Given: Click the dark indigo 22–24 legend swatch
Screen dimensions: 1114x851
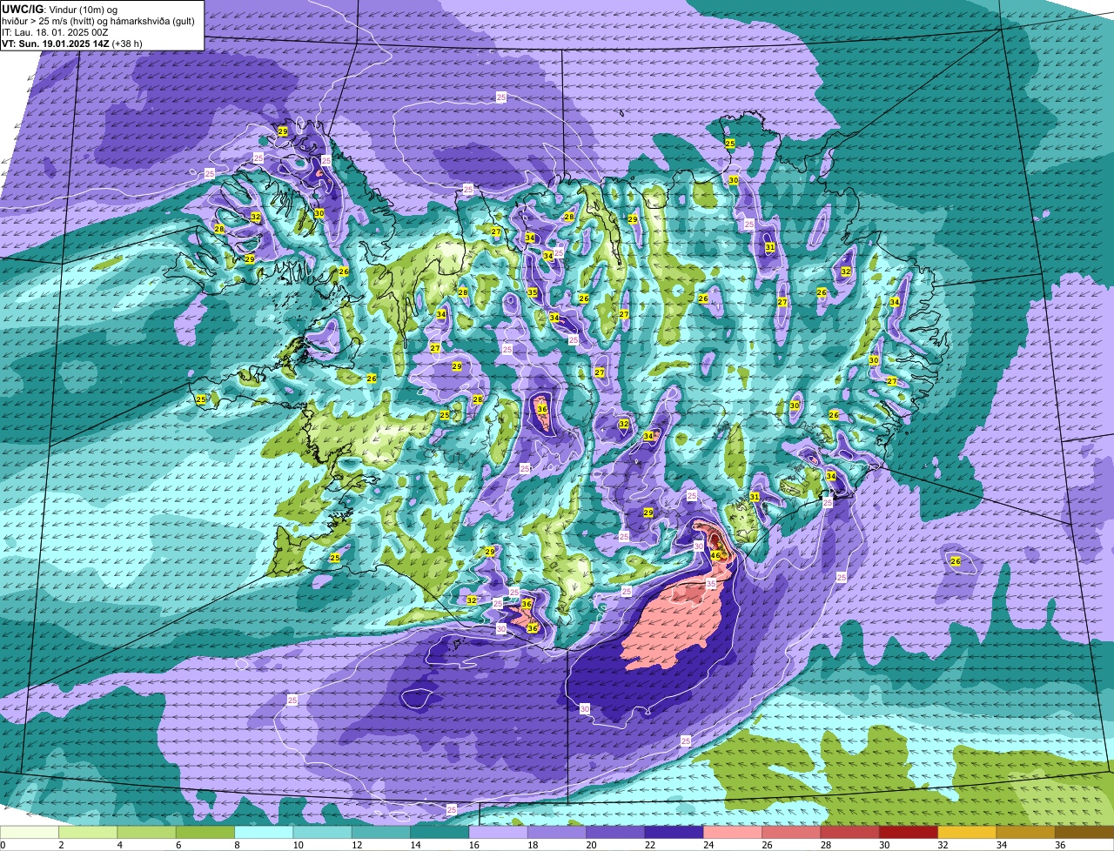Looking at the screenshot, I should pos(674,833).
